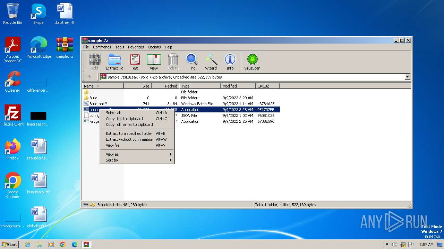Open Acrobat Reader DC shortcut

point(12,50)
